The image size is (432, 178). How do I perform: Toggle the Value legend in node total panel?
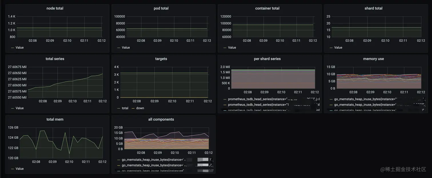20,48
